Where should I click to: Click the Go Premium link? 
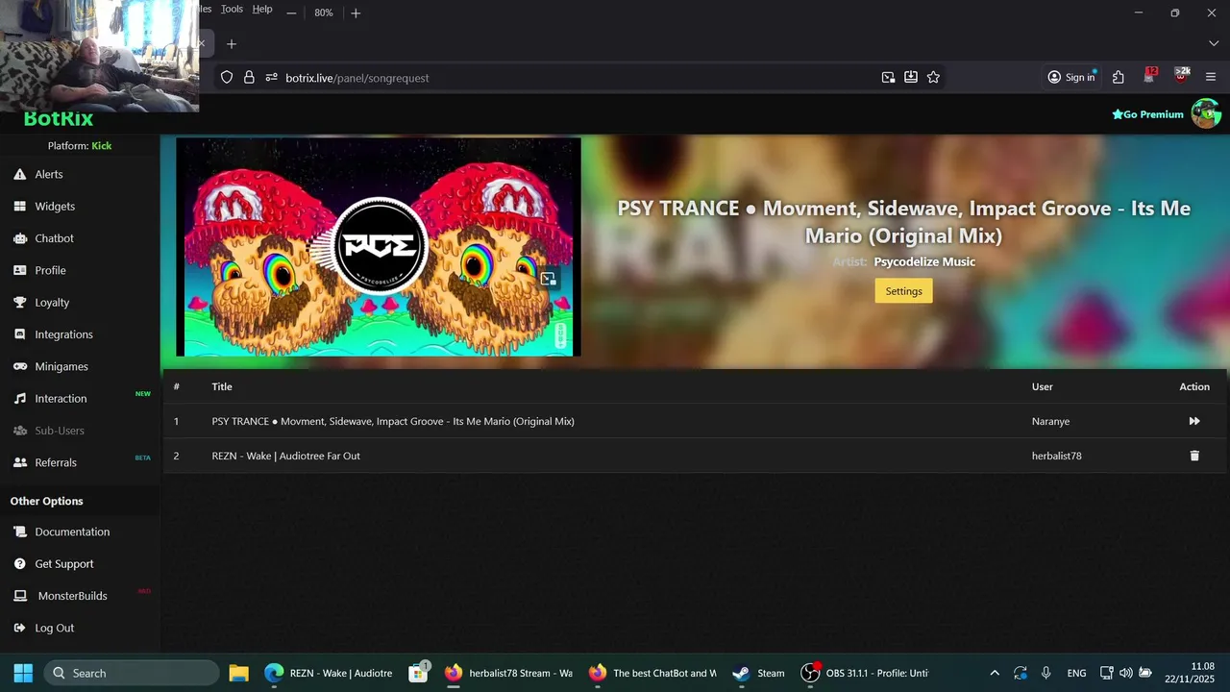[x=1147, y=114]
